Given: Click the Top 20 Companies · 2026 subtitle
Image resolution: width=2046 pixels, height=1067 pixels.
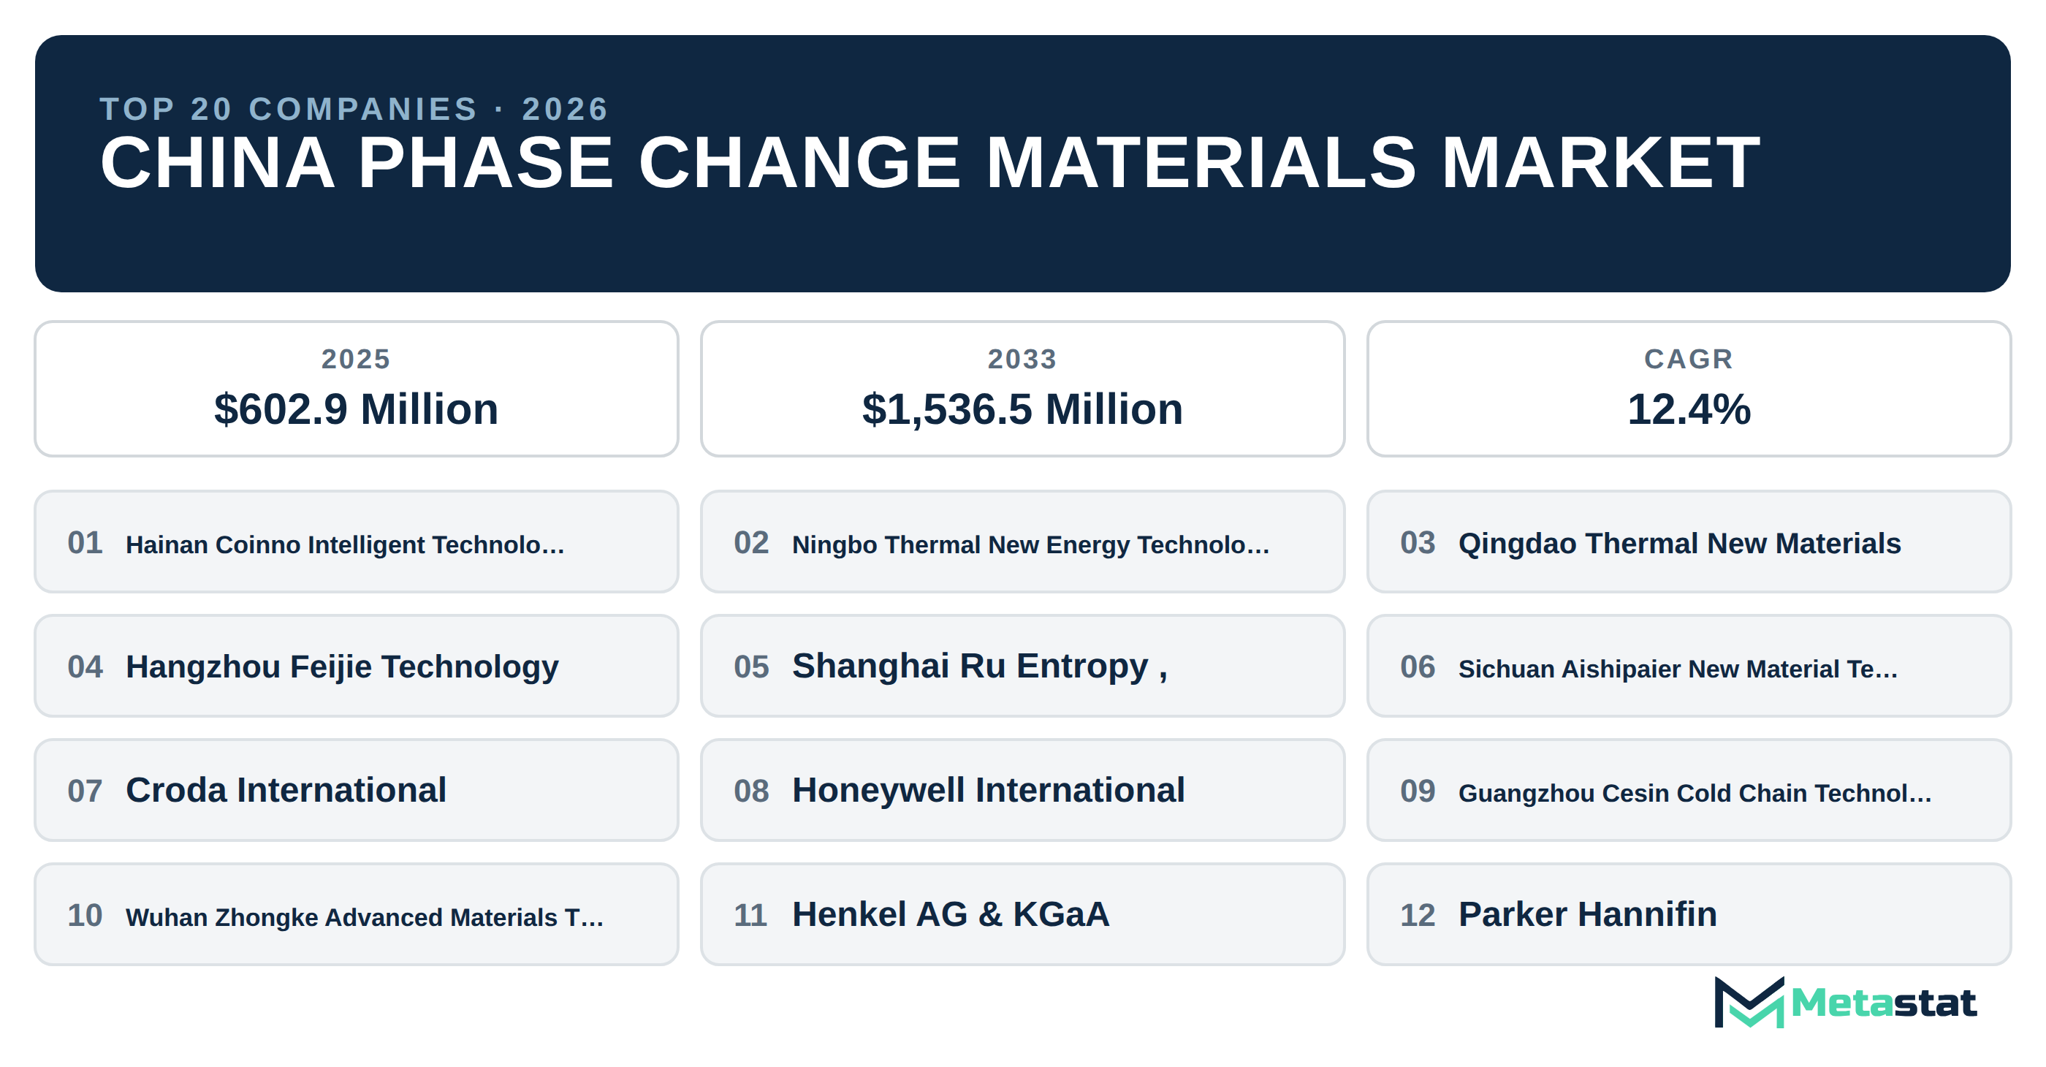Looking at the screenshot, I should pyautogui.click(x=354, y=109).
